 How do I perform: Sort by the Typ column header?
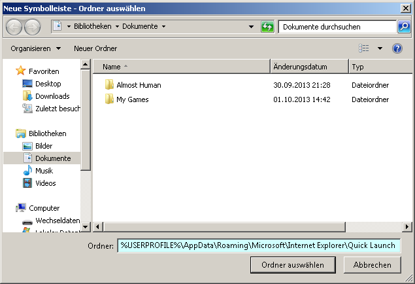[x=380, y=67]
